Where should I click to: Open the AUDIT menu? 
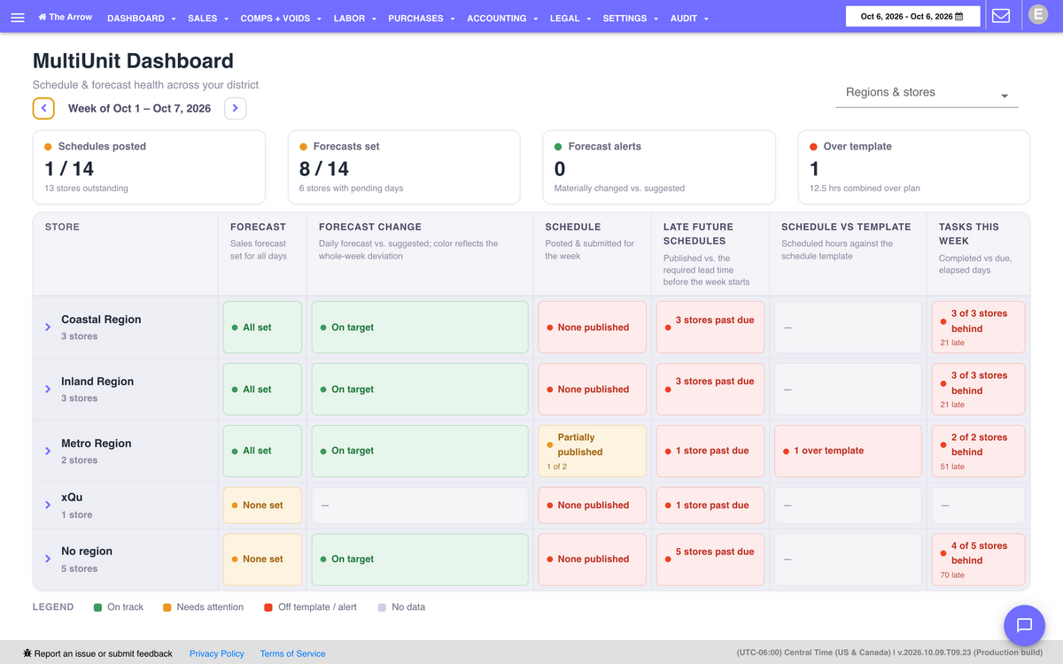point(689,18)
